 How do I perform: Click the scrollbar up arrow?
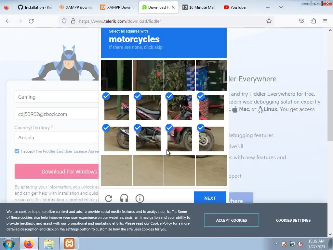[x=330, y=30]
